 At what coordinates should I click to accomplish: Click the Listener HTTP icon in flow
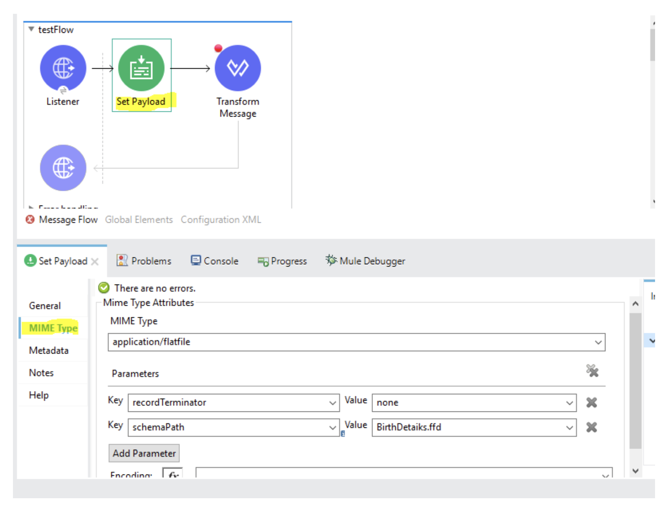tap(63, 68)
